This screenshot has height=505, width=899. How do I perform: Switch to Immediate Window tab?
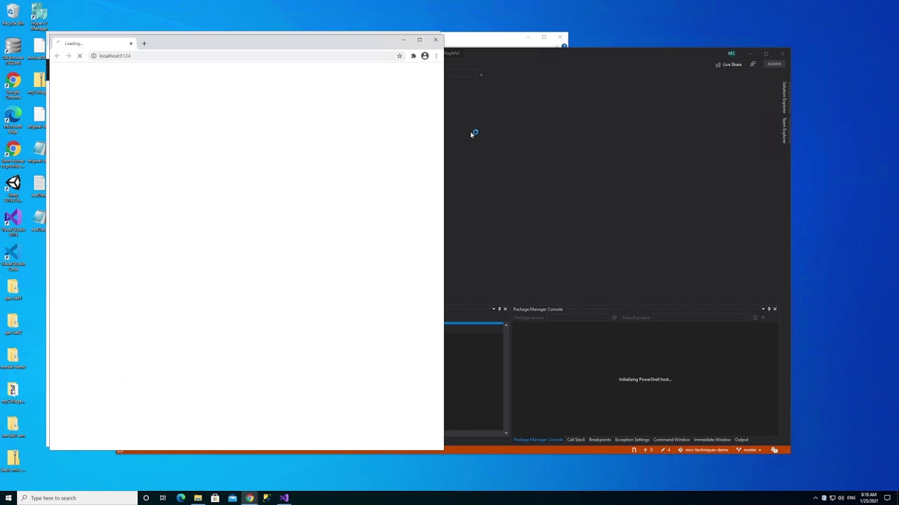click(712, 440)
